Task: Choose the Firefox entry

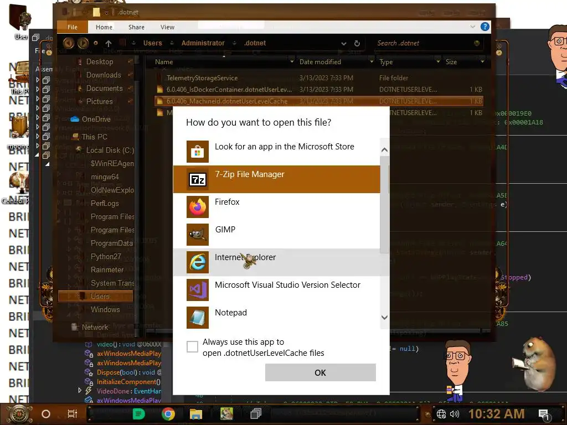Action: [277, 207]
